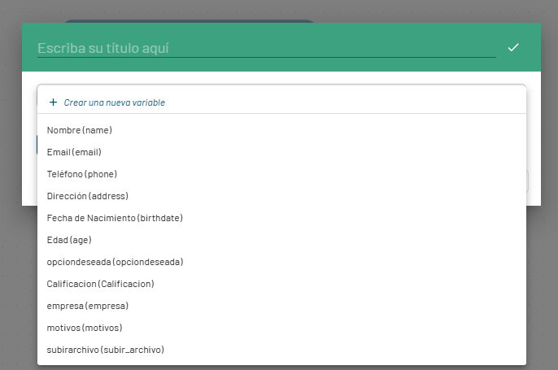Image resolution: width=558 pixels, height=370 pixels.
Task: Select the 'Edad (age)' variable
Action: (x=69, y=240)
